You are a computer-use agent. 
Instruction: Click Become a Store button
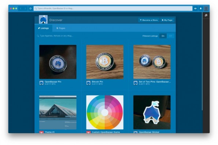tap(149, 20)
